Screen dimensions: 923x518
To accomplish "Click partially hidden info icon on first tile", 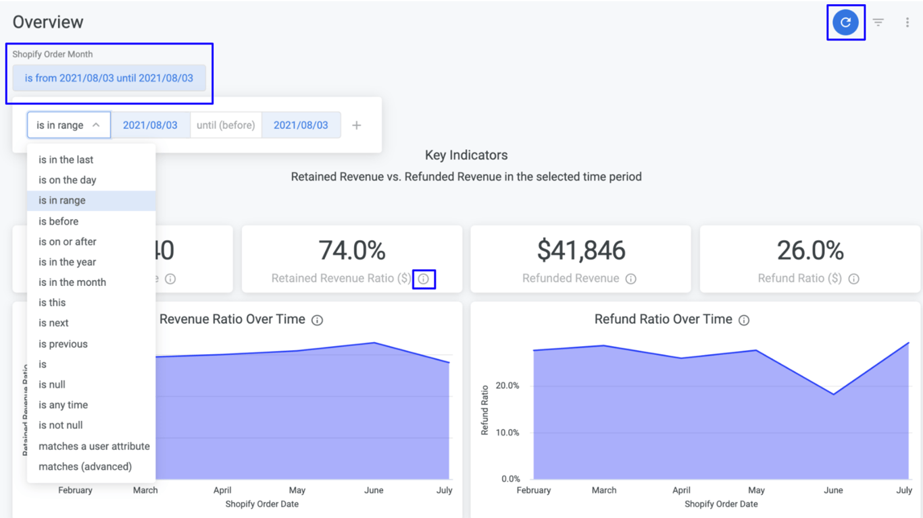I will [170, 279].
